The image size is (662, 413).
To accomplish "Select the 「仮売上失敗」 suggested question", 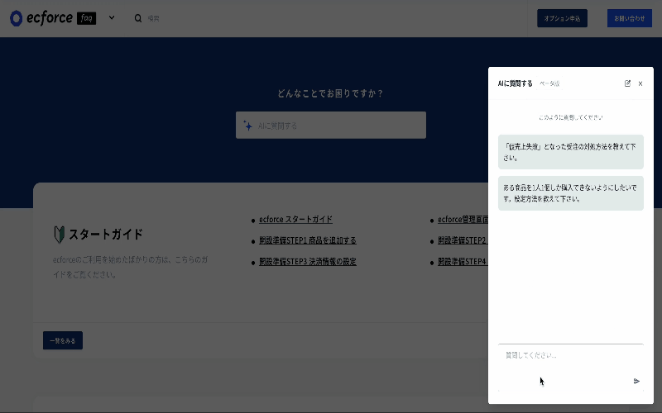I will [x=570, y=152].
